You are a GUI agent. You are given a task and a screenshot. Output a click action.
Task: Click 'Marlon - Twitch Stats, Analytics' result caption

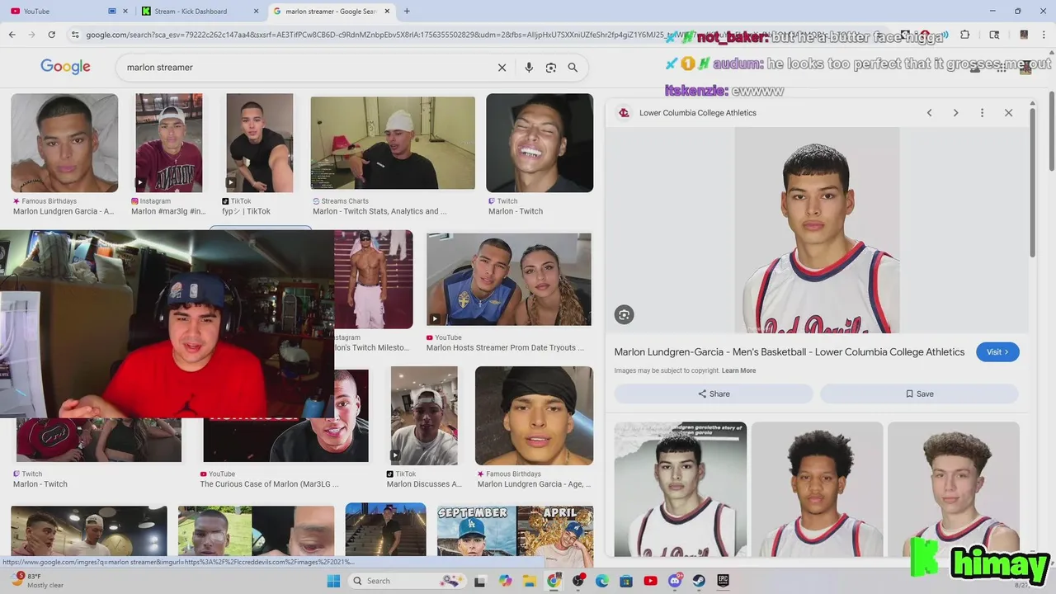(379, 211)
